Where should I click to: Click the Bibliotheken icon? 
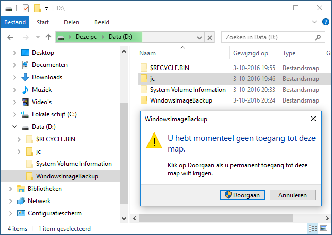pos(21,189)
